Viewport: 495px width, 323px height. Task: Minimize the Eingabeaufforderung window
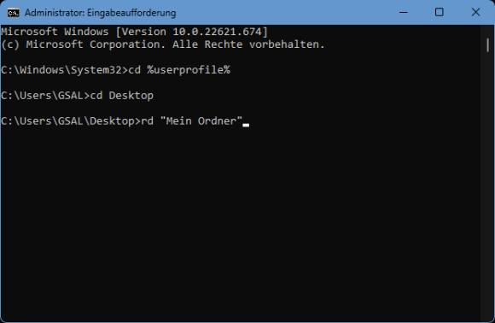click(404, 12)
